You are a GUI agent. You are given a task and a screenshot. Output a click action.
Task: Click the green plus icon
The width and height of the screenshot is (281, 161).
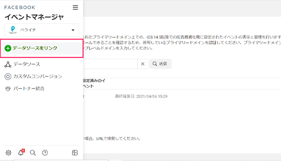coord(8,48)
